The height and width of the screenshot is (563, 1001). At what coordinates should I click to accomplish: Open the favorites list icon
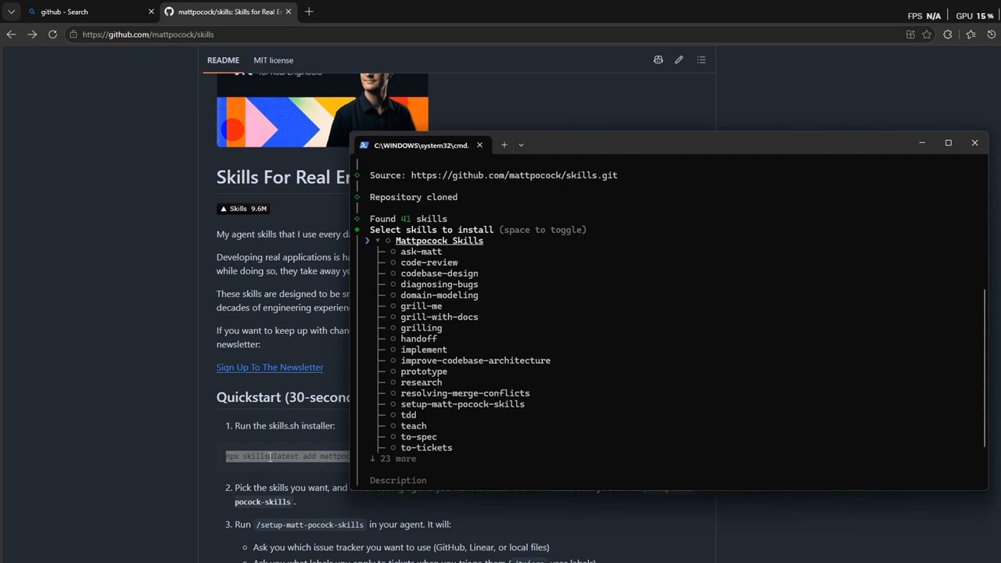[x=971, y=34]
